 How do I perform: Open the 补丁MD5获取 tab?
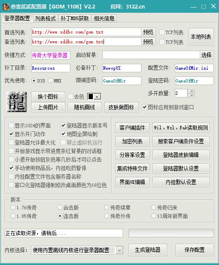pos(75,18)
